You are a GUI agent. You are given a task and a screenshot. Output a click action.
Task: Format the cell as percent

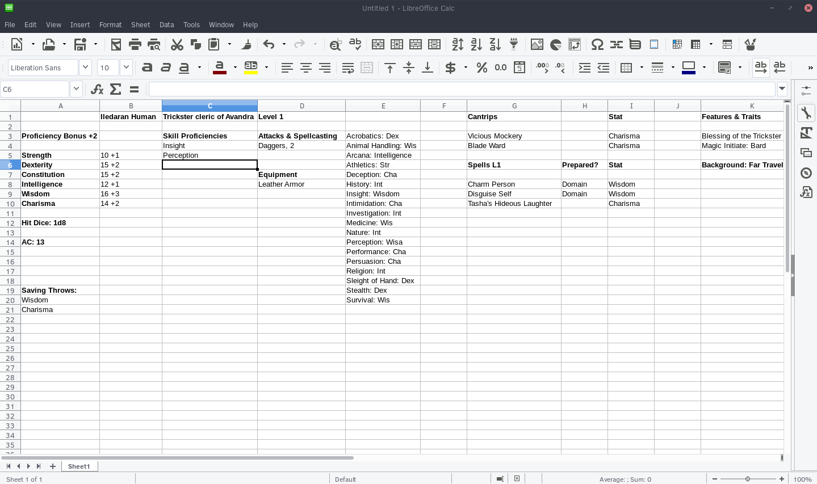coord(482,68)
